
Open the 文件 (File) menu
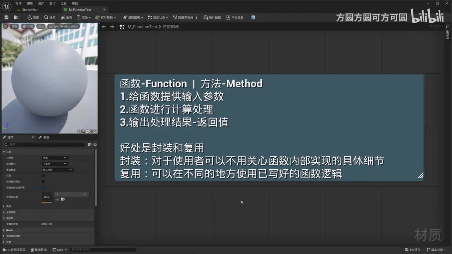tap(18, 3)
